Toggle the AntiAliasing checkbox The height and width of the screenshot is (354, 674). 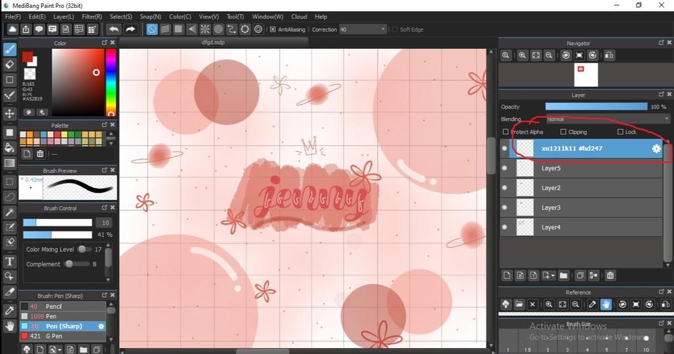point(272,29)
